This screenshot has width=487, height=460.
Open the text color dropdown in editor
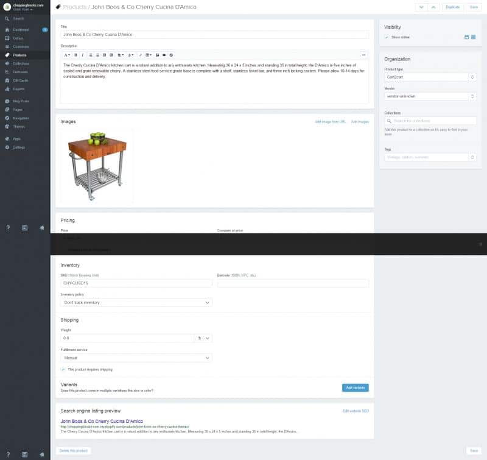pos(131,55)
